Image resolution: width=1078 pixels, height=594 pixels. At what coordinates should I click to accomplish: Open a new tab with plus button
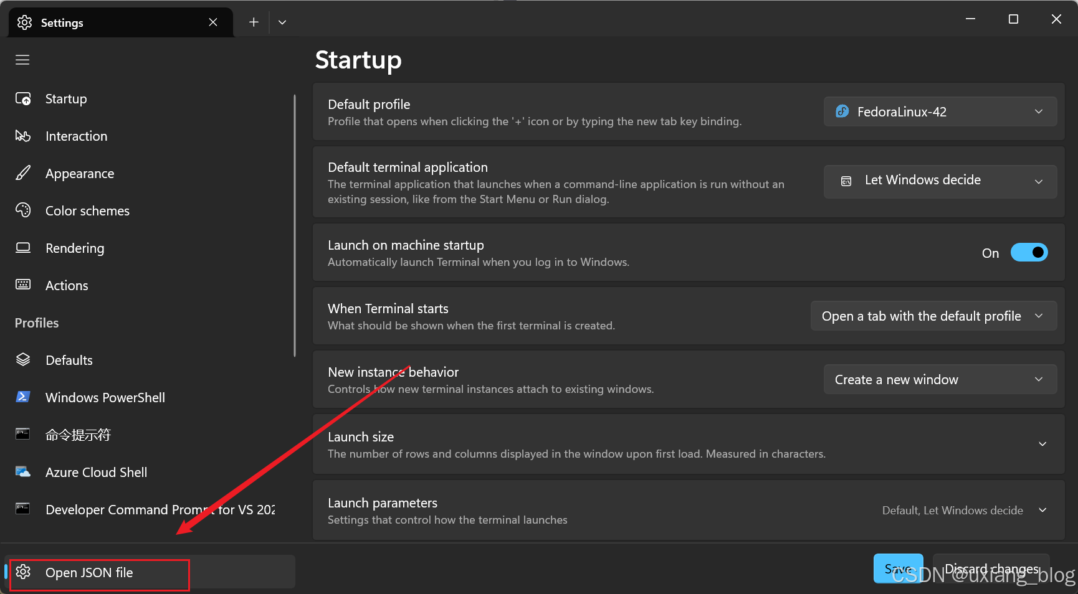coord(254,22)
